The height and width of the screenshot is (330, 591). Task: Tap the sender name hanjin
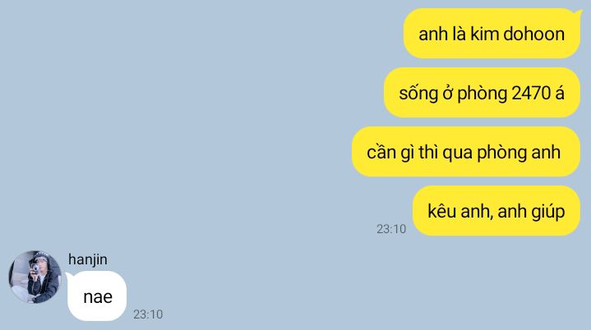coord(88,259)
